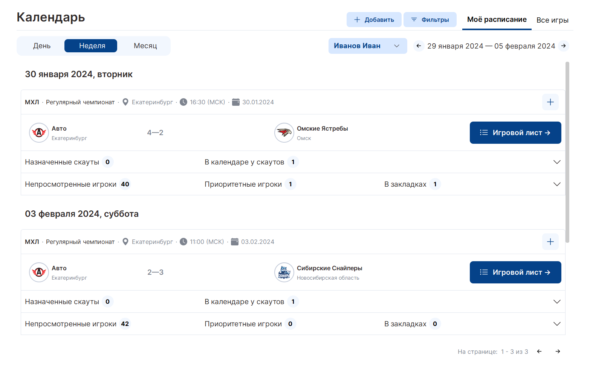Click the 11:00 (МСК) game time

pyautogui.click(x=207, y=242)
